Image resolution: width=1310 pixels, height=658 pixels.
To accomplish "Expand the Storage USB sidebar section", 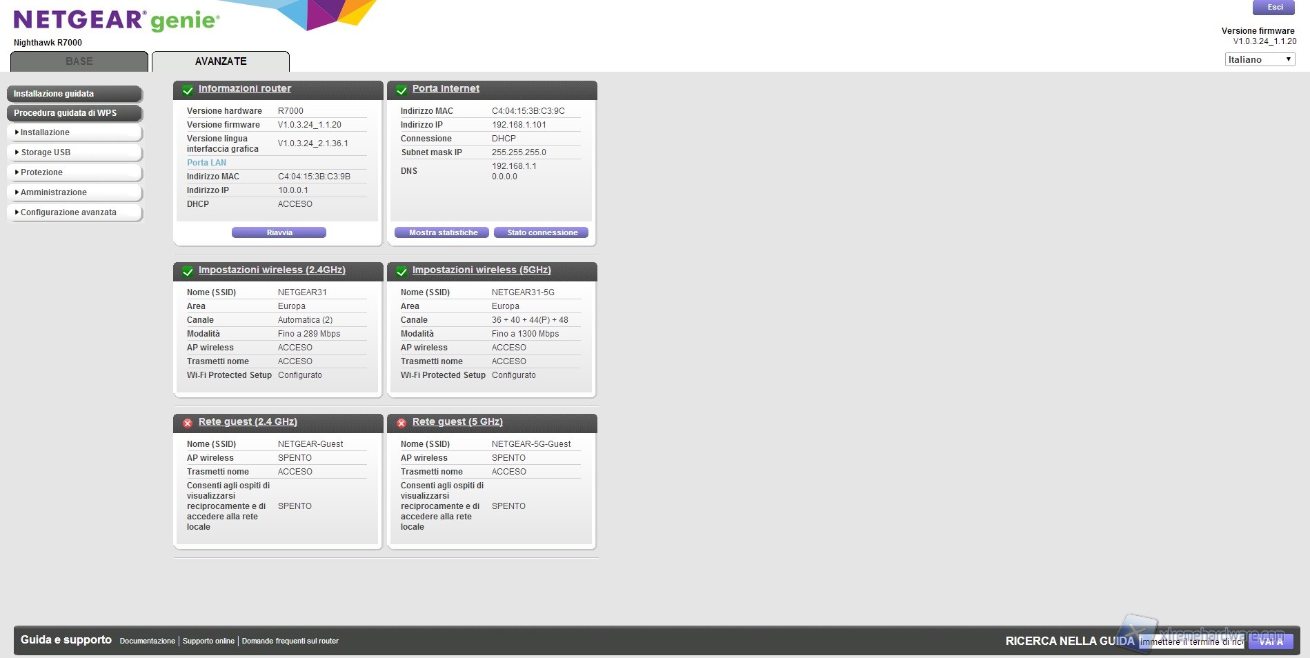I will click(x=75, y=152).
